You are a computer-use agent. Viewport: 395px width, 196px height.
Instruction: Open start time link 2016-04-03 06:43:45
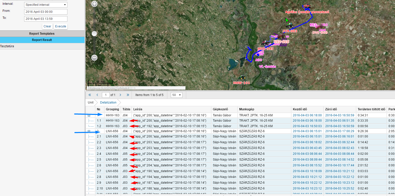307,148
